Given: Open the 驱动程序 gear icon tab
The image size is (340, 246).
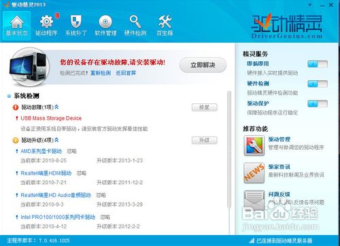Looking at the screenshot, I should point(46,26).
